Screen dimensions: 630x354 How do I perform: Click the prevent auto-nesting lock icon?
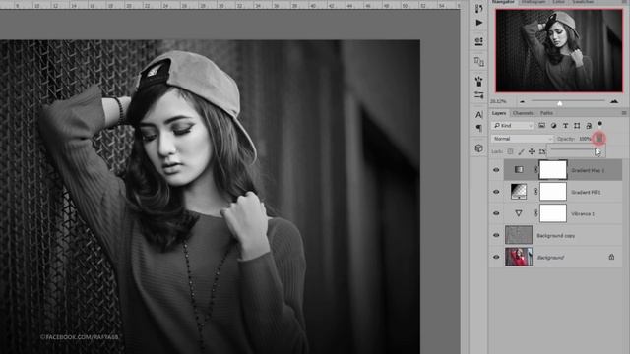coord(542,151)
